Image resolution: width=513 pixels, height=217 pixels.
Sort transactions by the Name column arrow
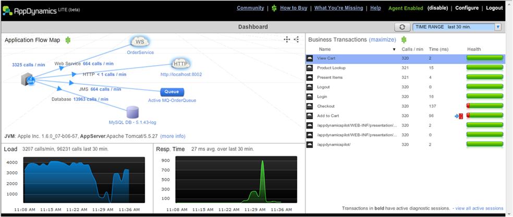(394, 49)
